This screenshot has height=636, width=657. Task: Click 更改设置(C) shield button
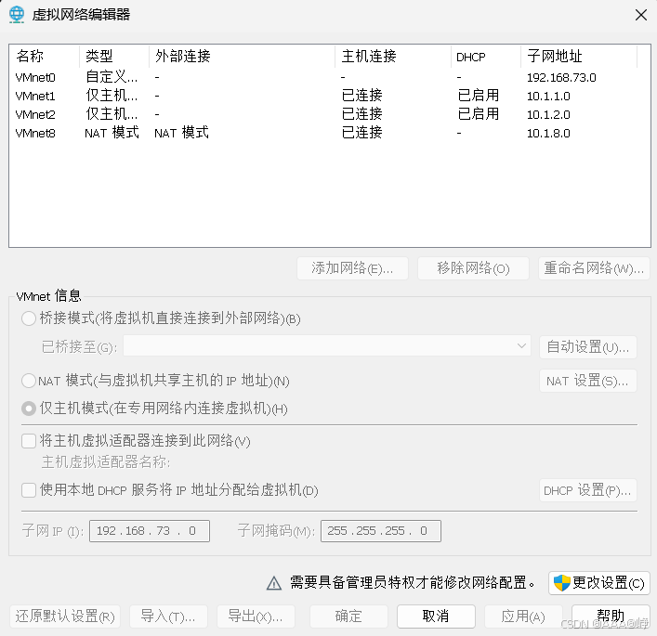coord(599,583)
